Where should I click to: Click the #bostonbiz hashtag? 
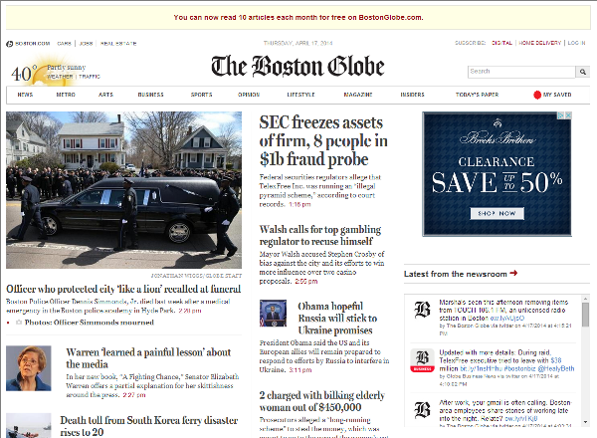[x=519, y=368]
